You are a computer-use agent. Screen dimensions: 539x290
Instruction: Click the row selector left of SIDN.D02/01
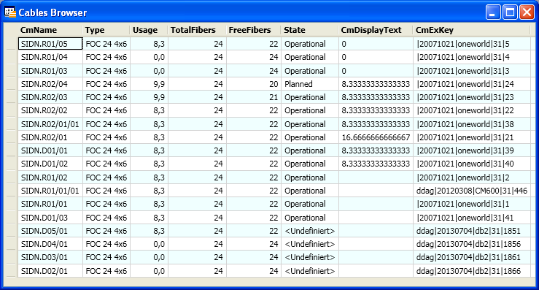pyautogui.click(x=11, y=271)
